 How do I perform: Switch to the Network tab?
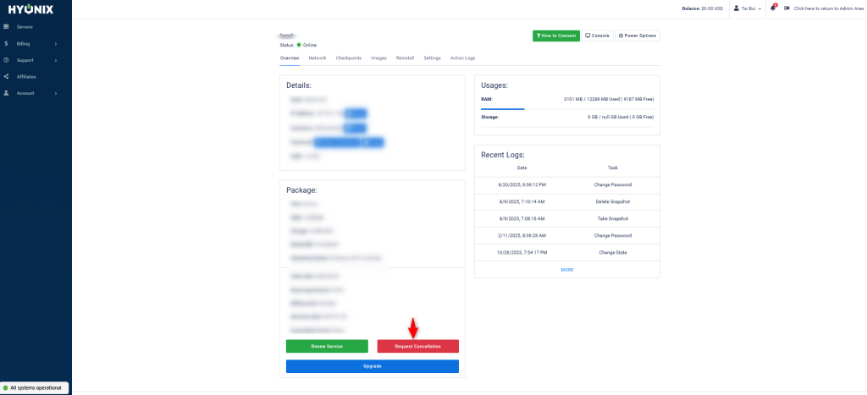(x=318, y=58)
